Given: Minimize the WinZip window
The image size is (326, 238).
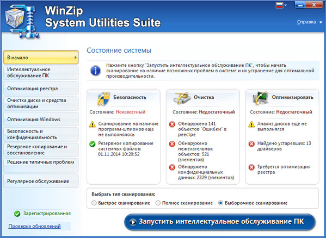Looking at the screenshot, I should (300, 5).
